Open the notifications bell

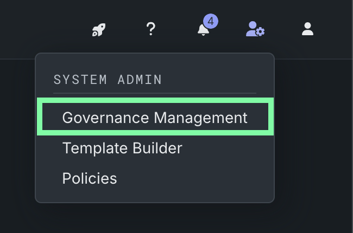click(203, 30)
